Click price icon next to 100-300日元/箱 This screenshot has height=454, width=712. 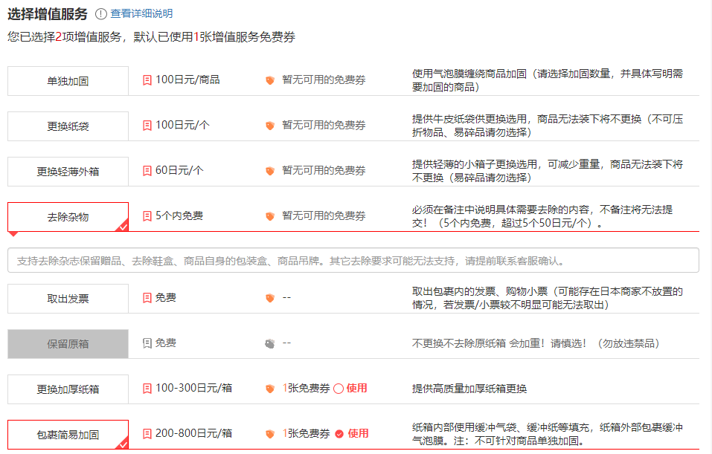coord(147,388)
